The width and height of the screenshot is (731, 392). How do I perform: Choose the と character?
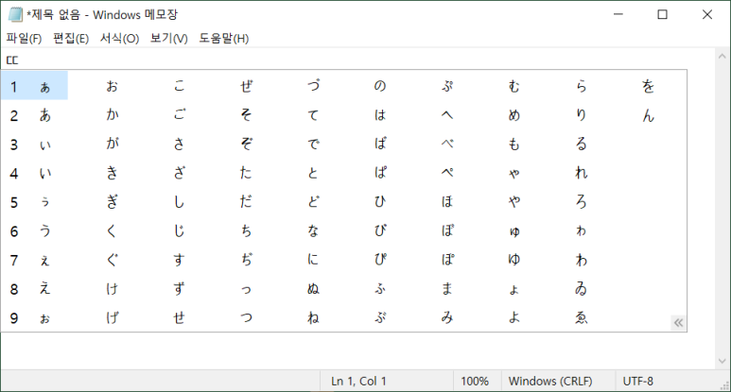(313, 173)
